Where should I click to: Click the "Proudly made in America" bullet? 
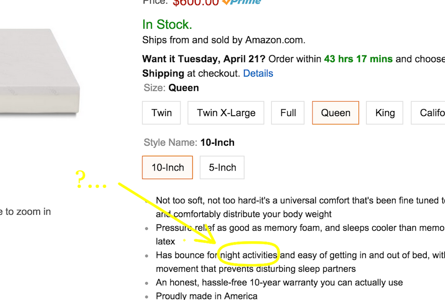[207, 296]
